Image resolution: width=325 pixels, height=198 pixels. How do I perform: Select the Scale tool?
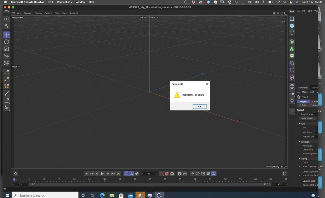click(x=7, y=49)
